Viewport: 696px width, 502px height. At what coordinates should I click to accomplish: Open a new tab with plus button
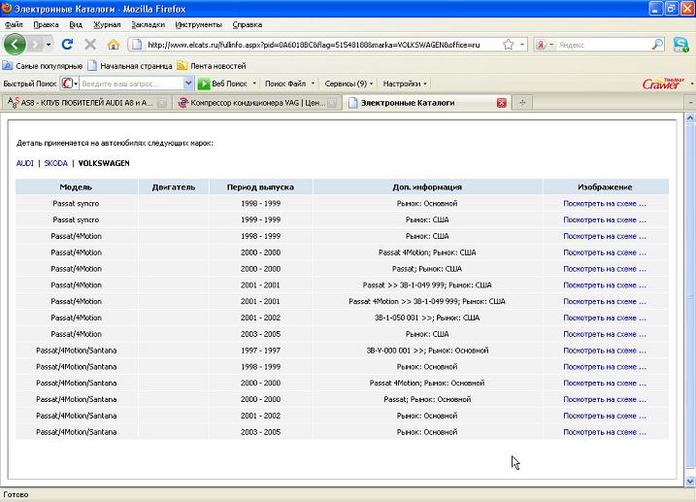pos(522,103)
